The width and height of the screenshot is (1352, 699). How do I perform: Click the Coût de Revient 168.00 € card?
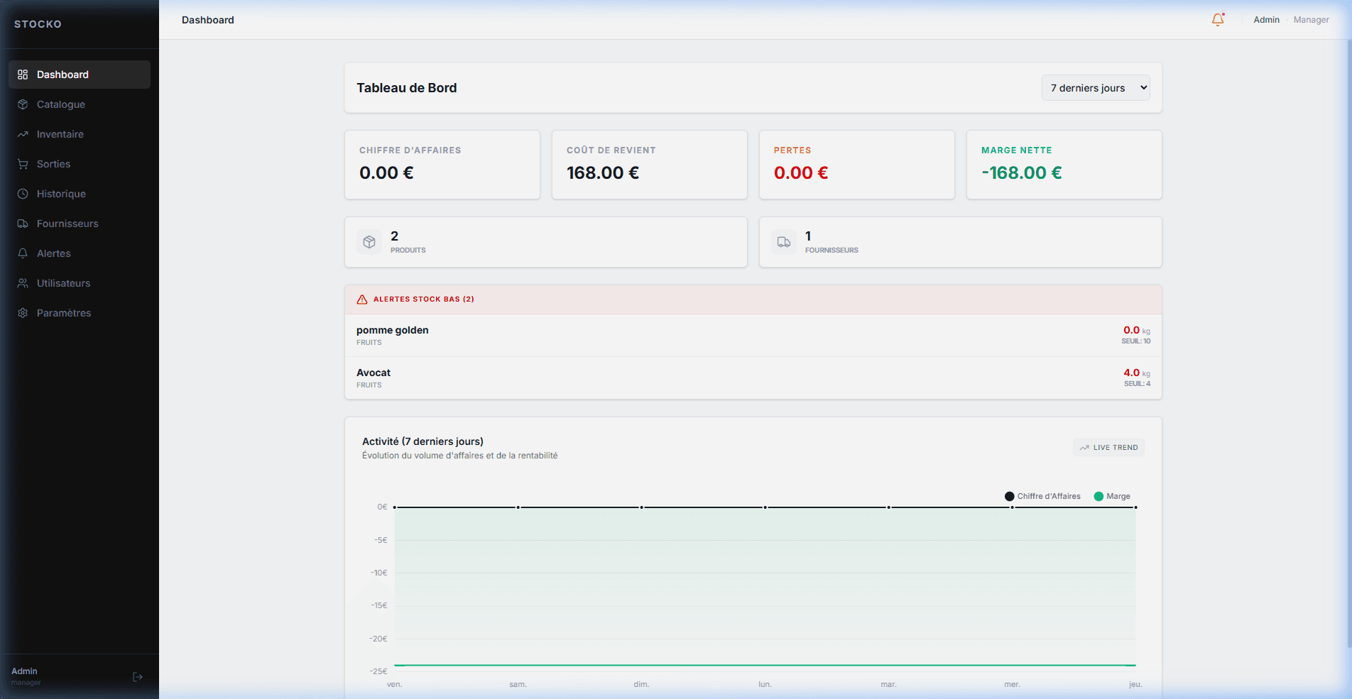[650, 165]
